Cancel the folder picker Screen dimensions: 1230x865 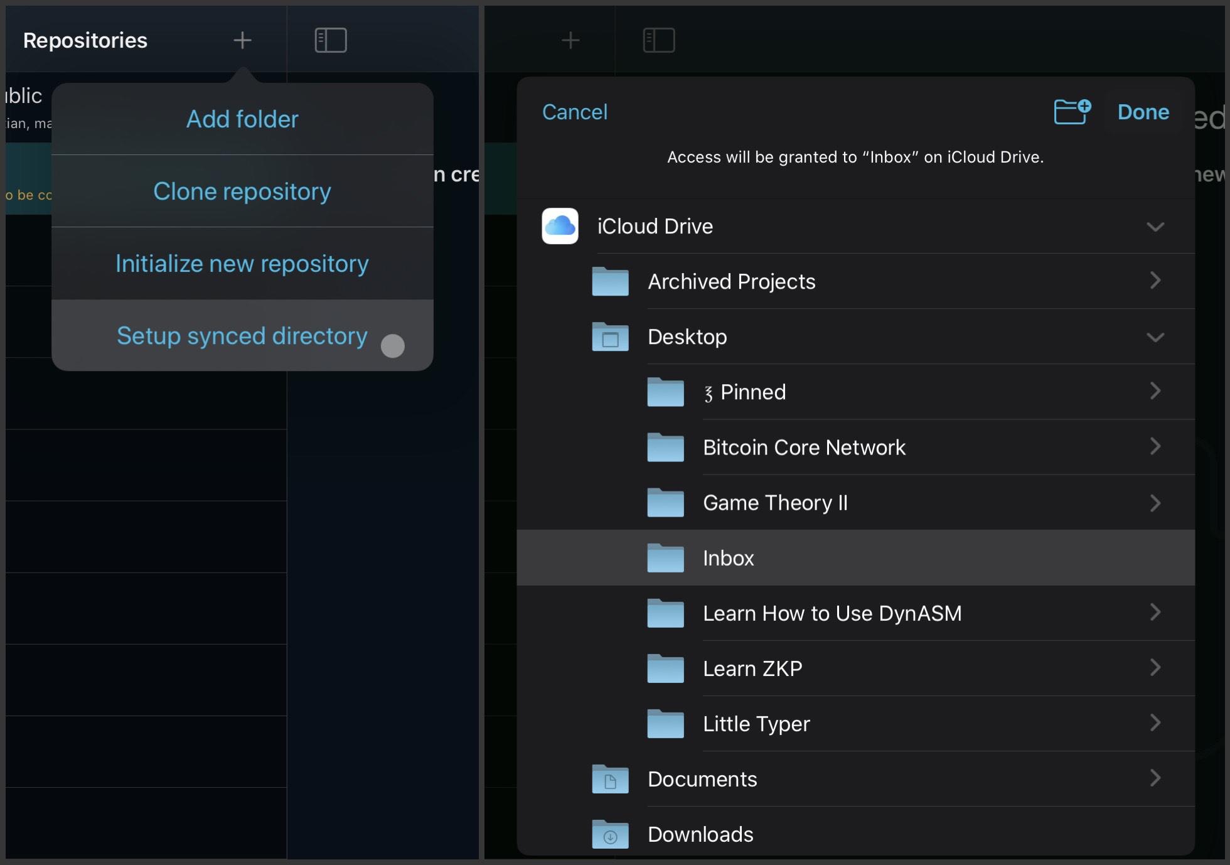[574, 112]
